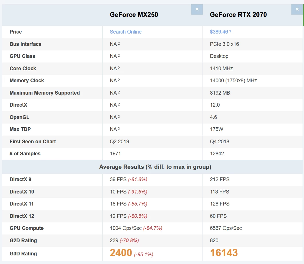Click the 175W TDP value
This screenshot has width=304, height=264.
coord(217,129)
